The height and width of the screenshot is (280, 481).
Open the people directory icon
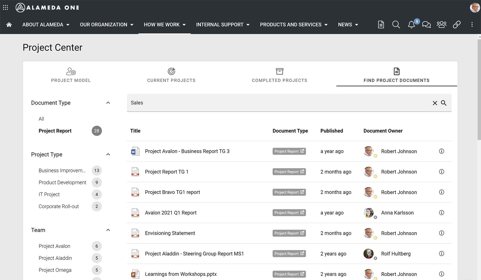click(x=441, y=25)
